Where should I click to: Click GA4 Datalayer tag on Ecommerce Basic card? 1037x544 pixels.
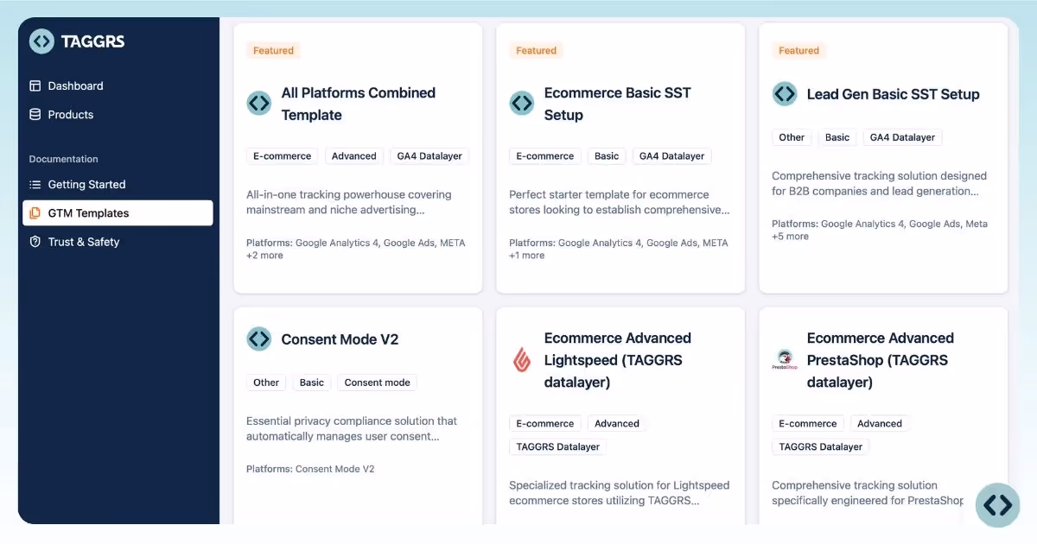click(671, 156)
